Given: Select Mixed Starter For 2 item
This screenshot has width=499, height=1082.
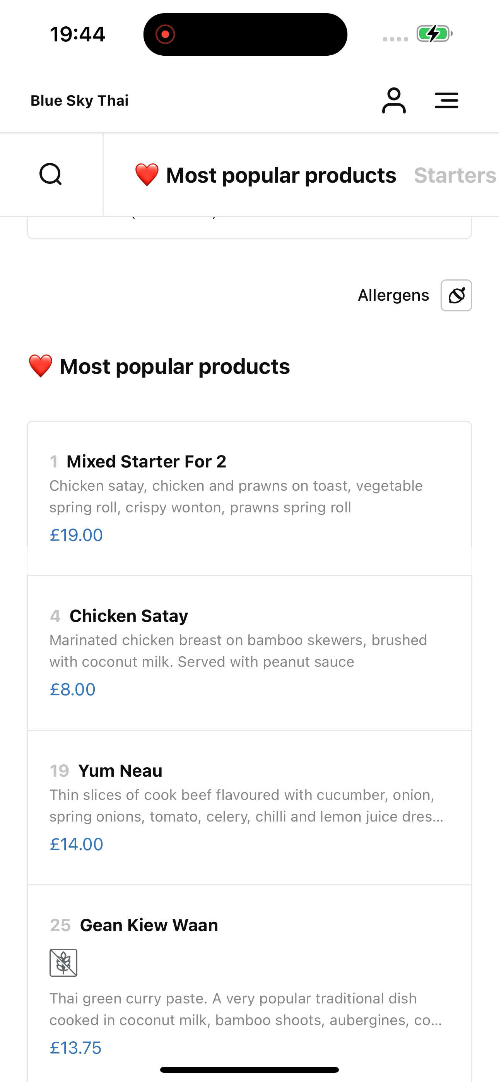Looking at the screenshot, I should 249,498.
